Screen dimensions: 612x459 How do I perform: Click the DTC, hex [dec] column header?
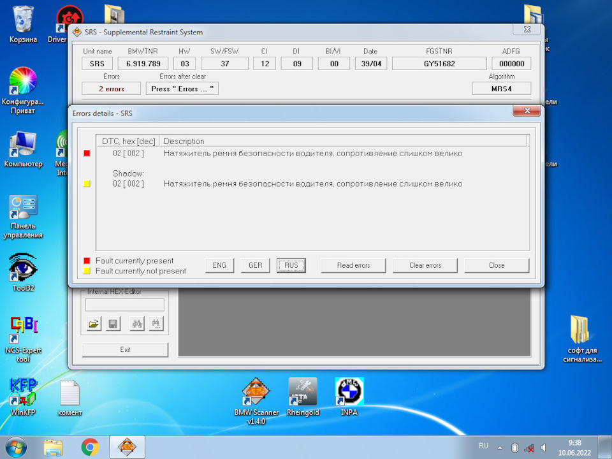pos(128,141)
